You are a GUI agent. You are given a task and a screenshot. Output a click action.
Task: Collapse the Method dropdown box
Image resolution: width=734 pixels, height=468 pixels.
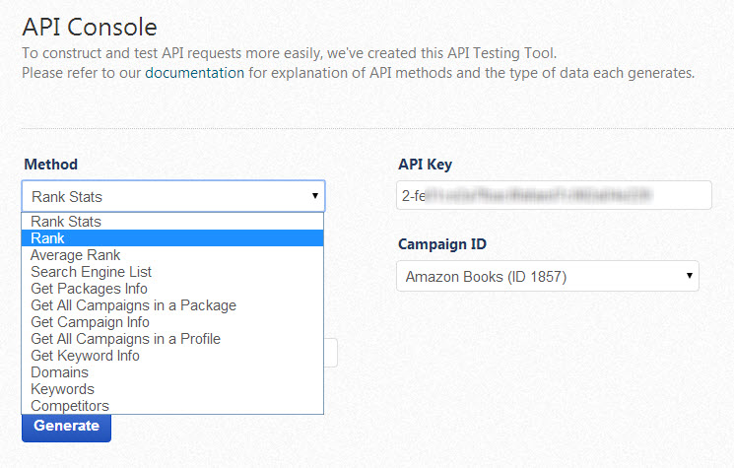pos(172,196)
